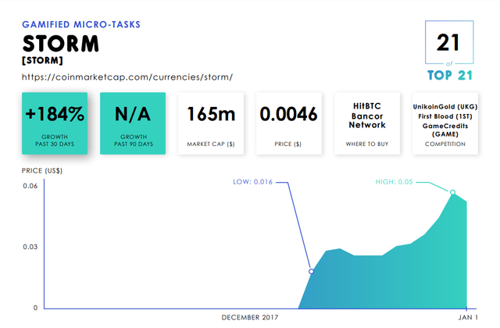The image size is (500, 328).
Task: Click the low-point marker circle on chart
Action: pos(311,271)
